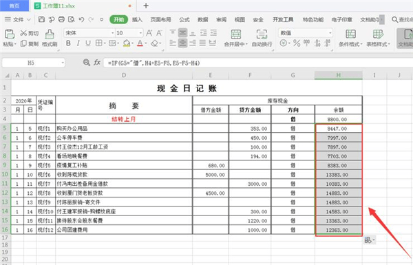Click the Auto Wrap (自动换行) icon
Screen dimensions: 413x265
262,34
